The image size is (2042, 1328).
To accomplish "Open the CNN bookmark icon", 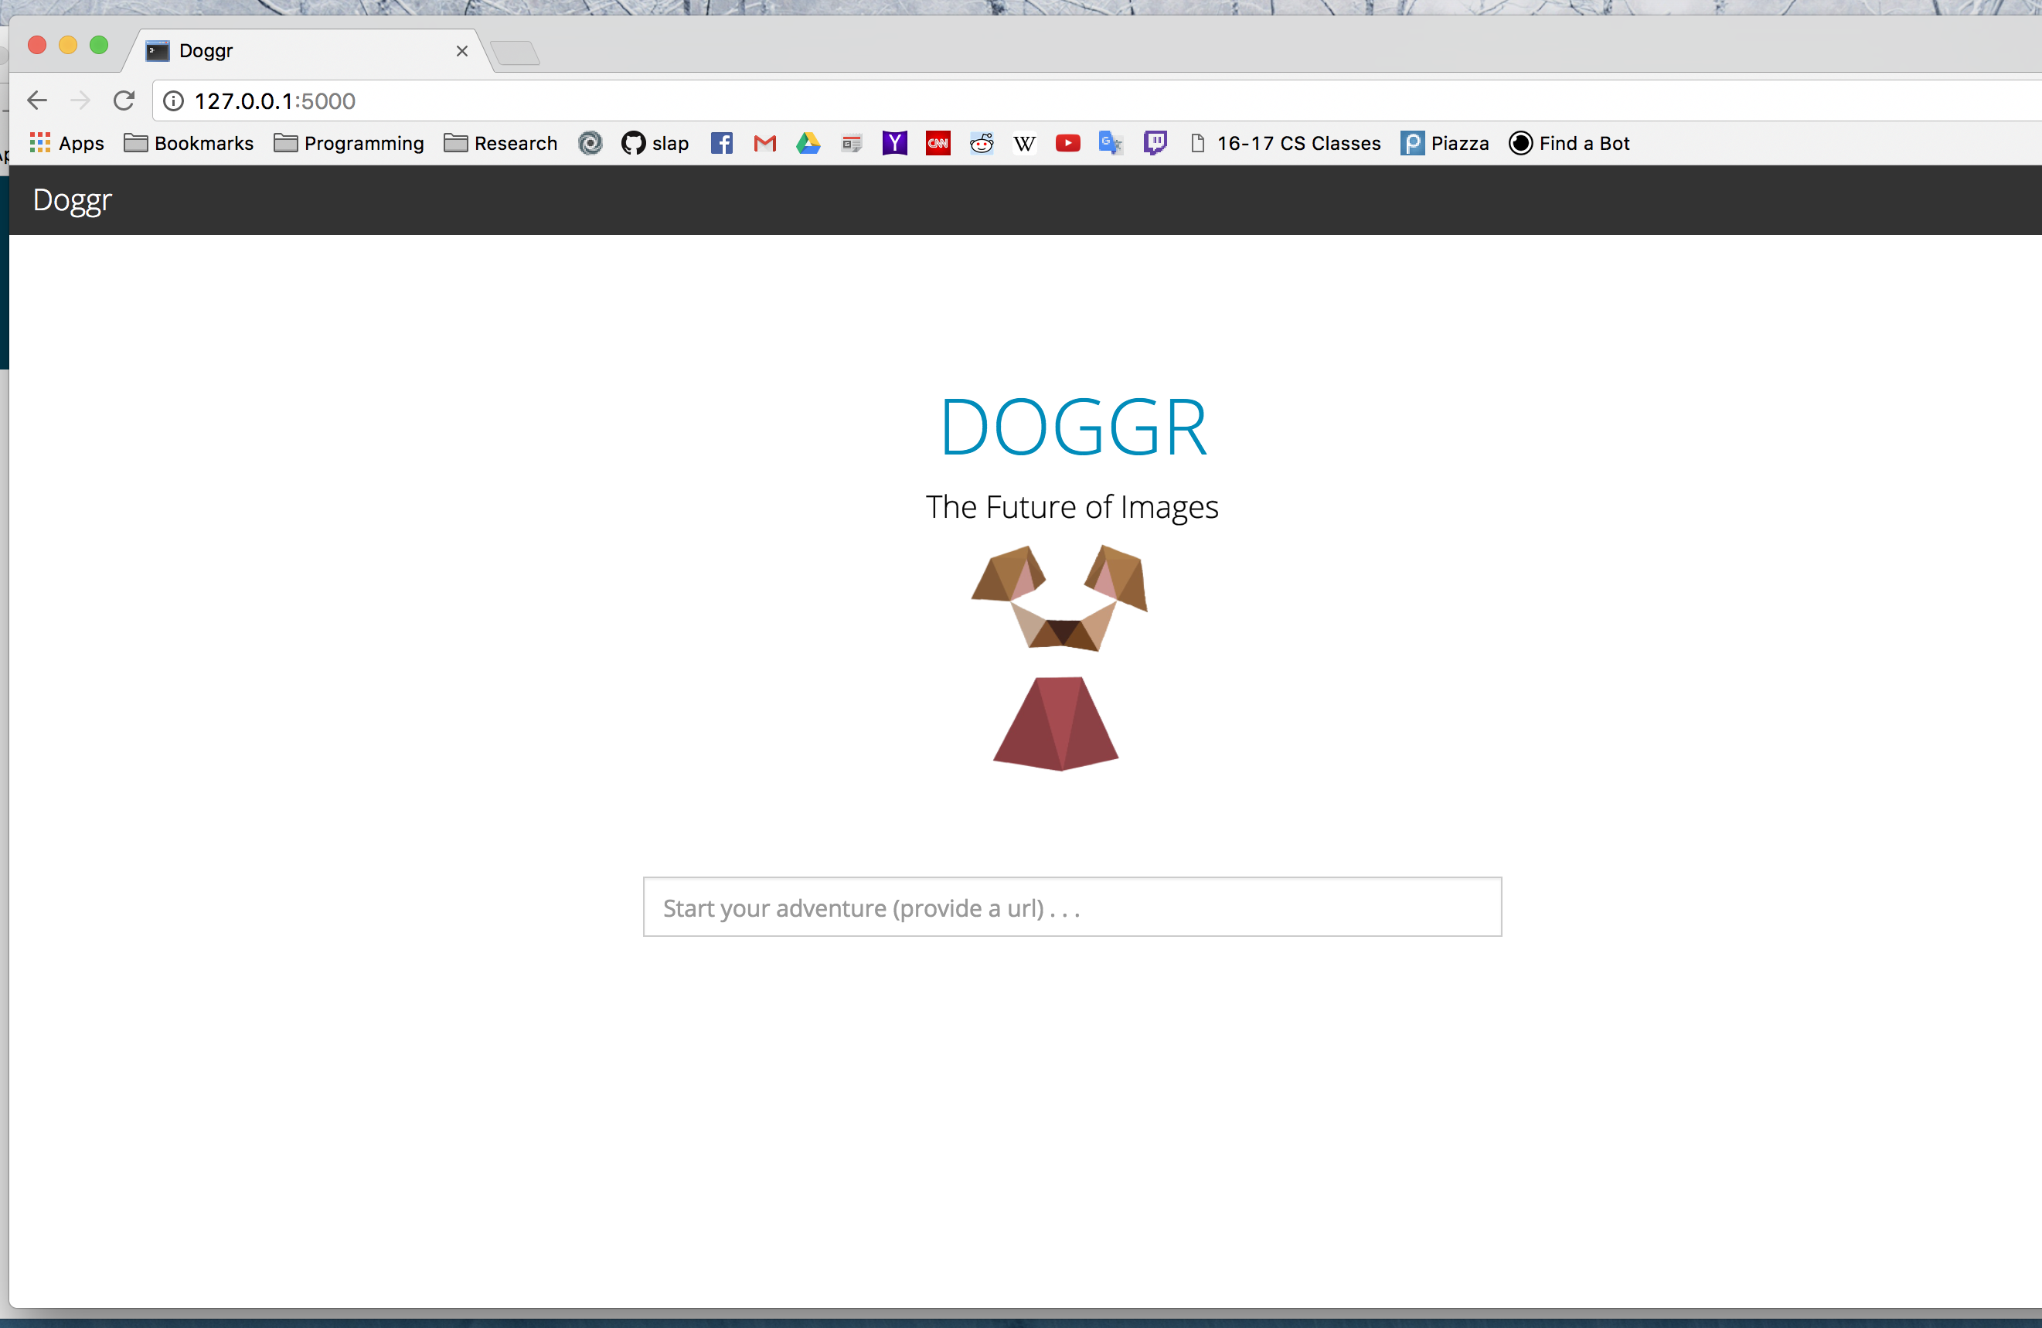I will point(938,143).
